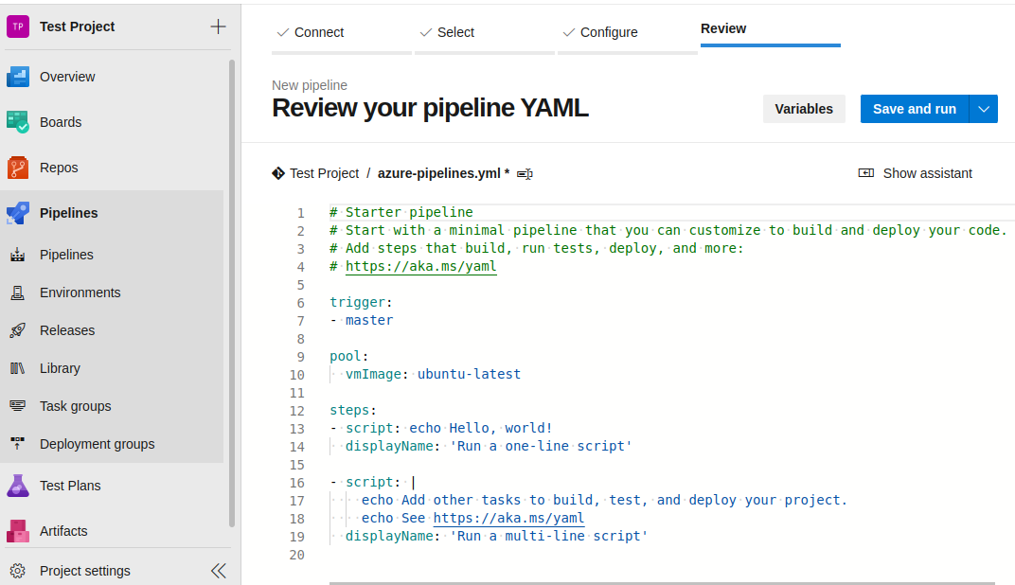This screenshot has height=585, width=1015.
Task: Click the editor horizontal scrollbar
Action: tap(662, 583)
